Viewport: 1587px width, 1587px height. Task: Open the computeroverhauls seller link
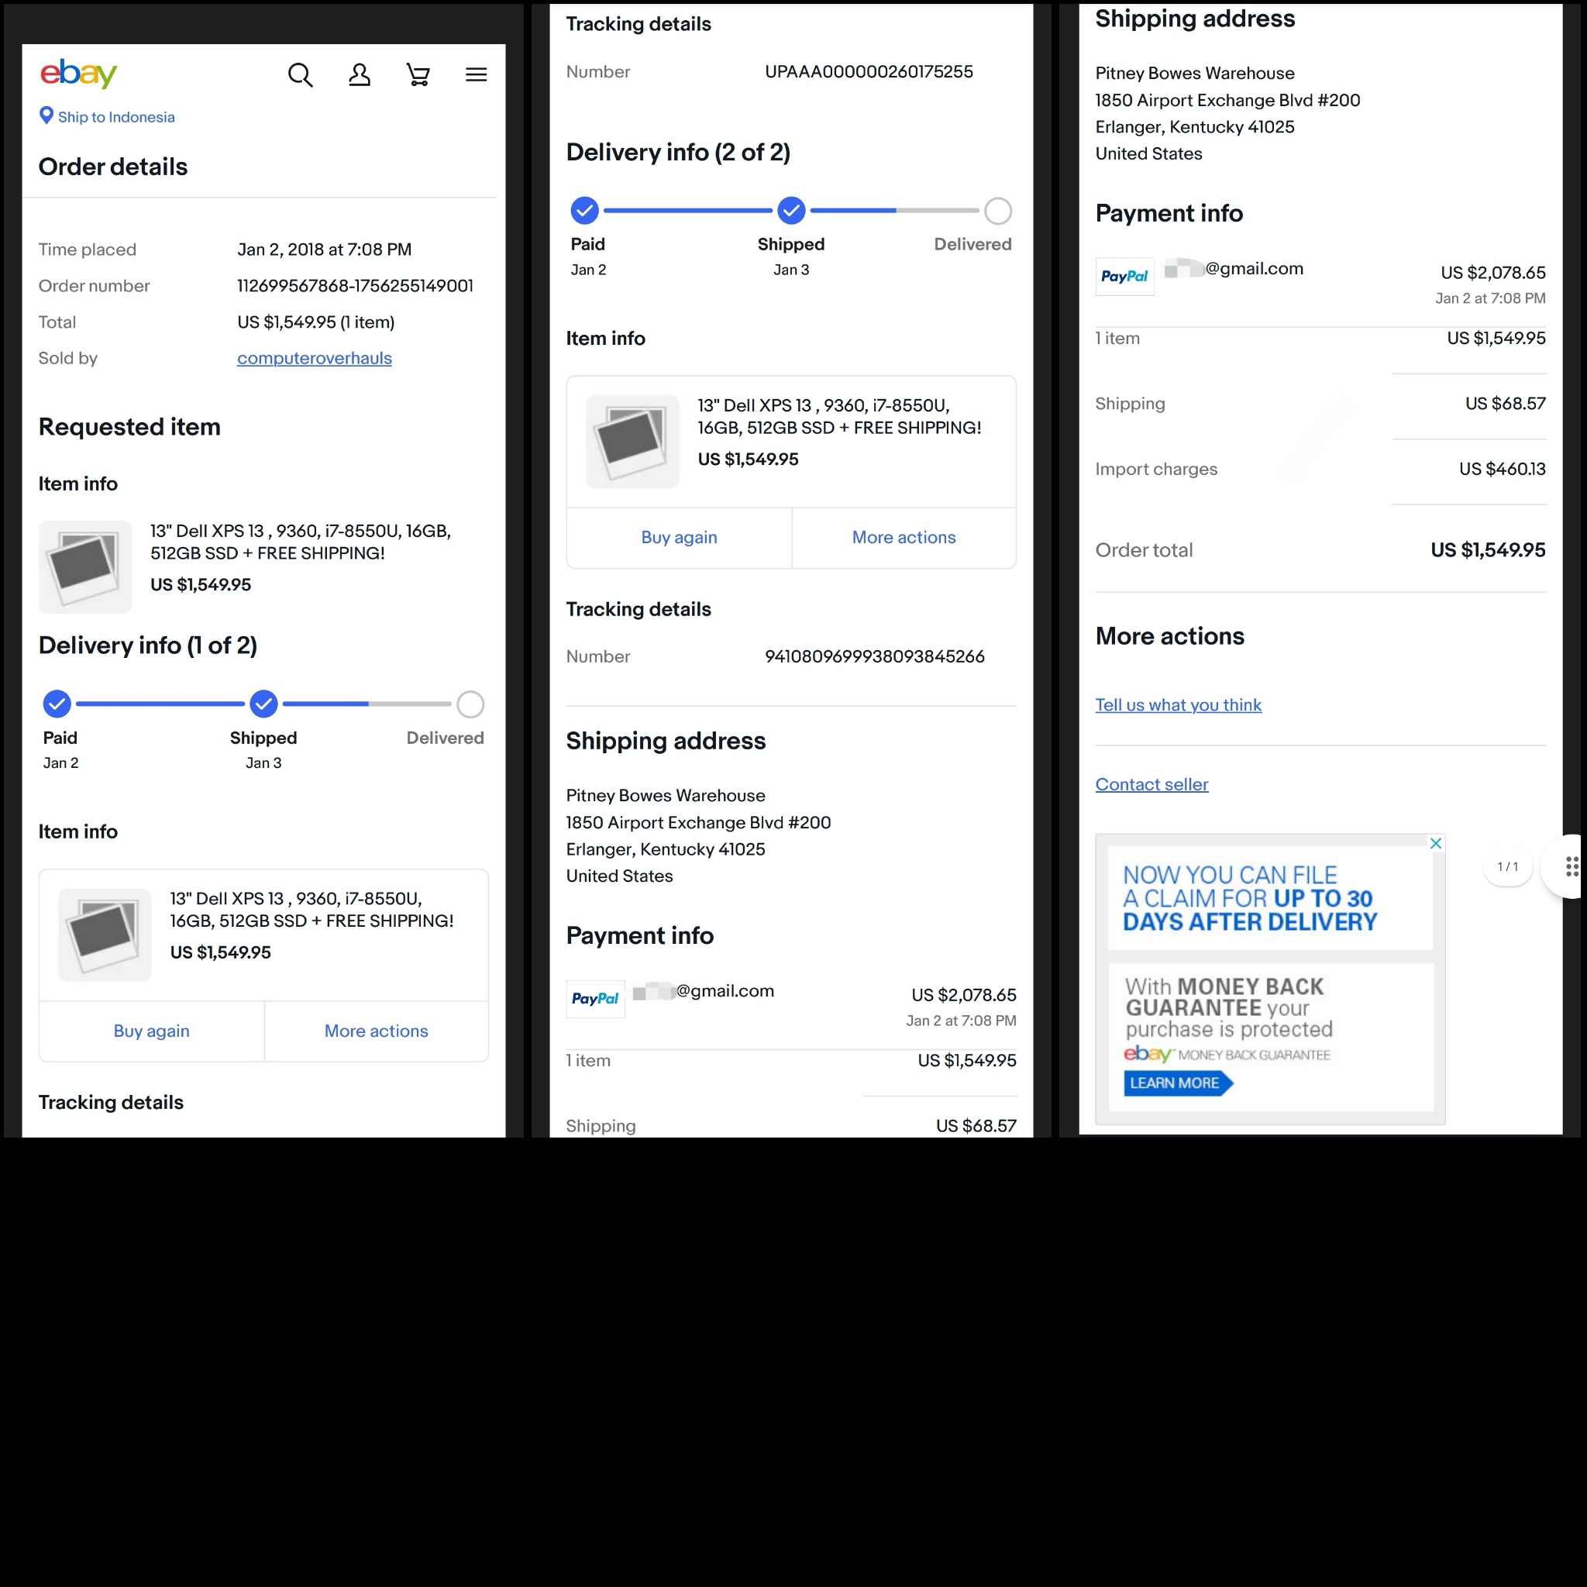(314, 358)
